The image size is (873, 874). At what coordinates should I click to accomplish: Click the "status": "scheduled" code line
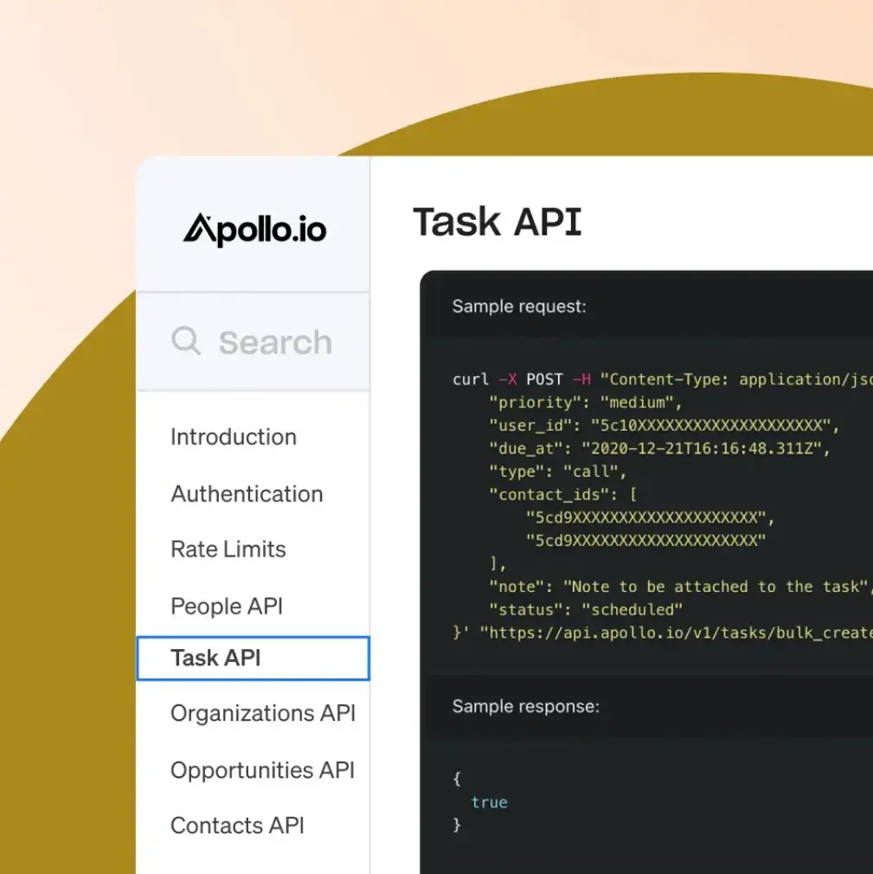[x=586, y=609]
